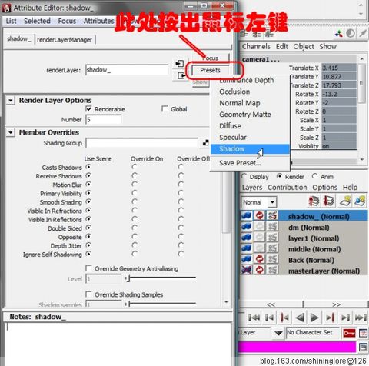Toggle renderable icon of masterLayer

[247, 270]
